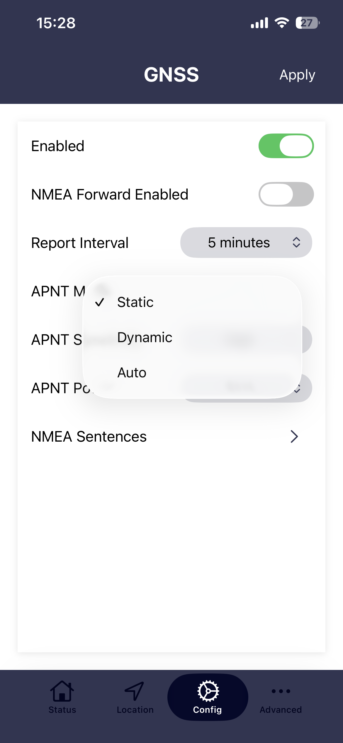Tap the GNSS page title
343x743 pixels.
coord(171,75)
